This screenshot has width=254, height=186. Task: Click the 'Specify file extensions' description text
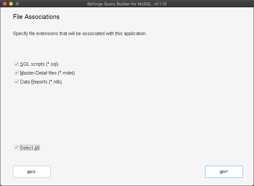(x=80, y=33)
